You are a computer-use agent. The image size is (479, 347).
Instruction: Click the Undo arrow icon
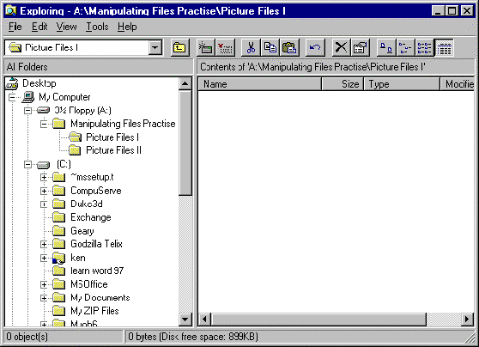[x=315, y=48]
